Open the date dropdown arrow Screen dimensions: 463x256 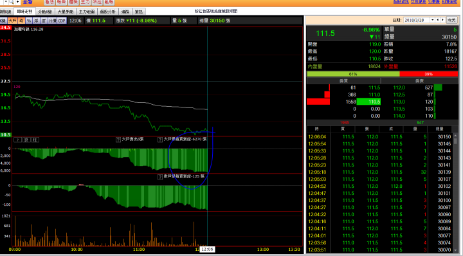[432, 20]
